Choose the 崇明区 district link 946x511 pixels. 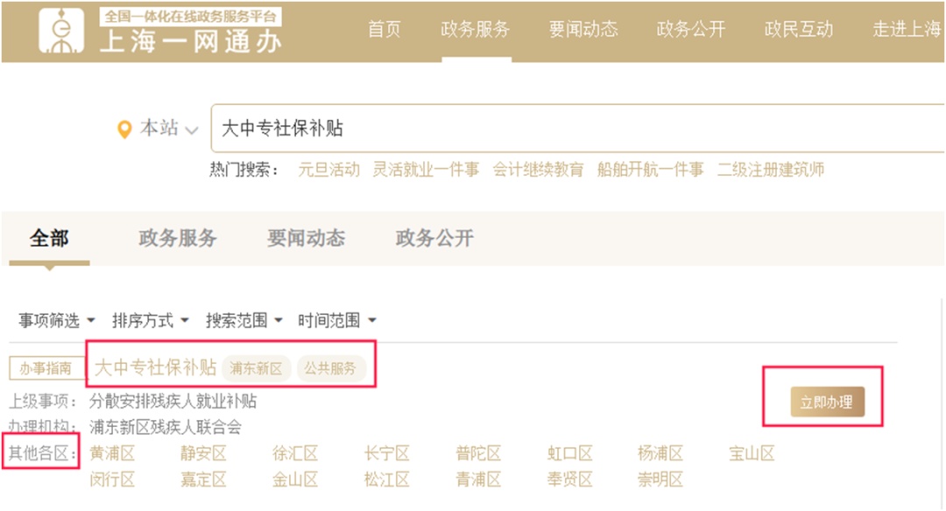(660, 479)
